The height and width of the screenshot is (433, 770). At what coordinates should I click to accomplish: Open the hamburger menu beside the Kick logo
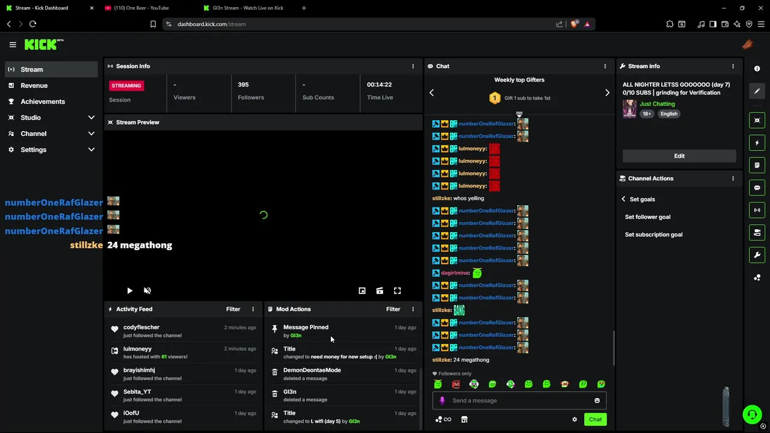(13, 45)
